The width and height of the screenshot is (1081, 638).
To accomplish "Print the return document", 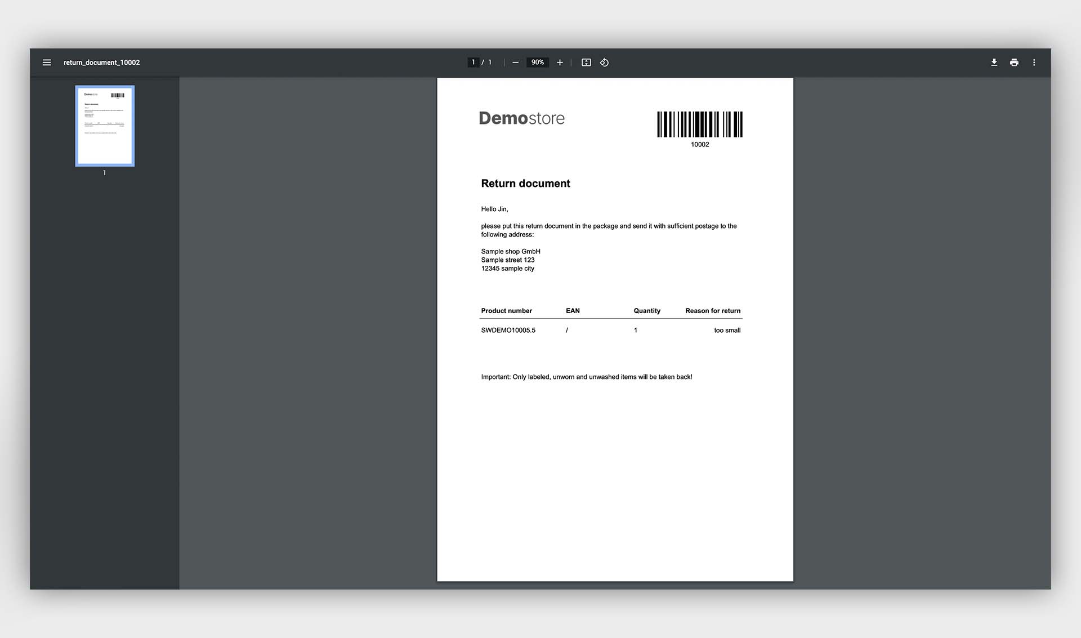I will (1014, 63).
